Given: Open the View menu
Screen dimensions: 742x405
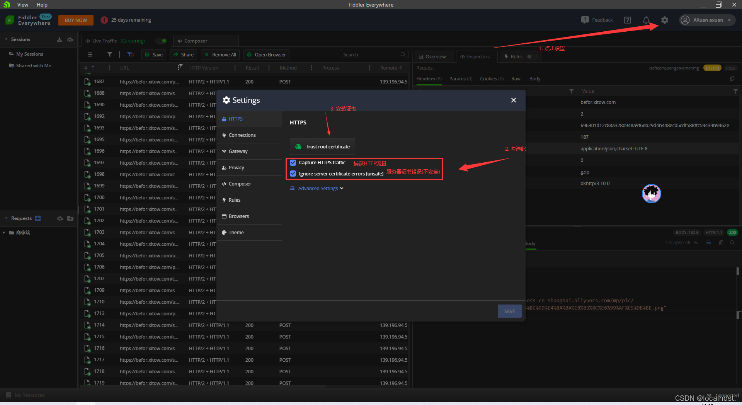Looking at the screenshot, I should pyautogui.click(x=22, y=5).
